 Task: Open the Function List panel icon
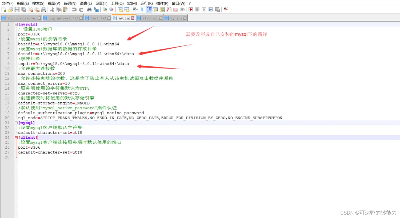169,10
